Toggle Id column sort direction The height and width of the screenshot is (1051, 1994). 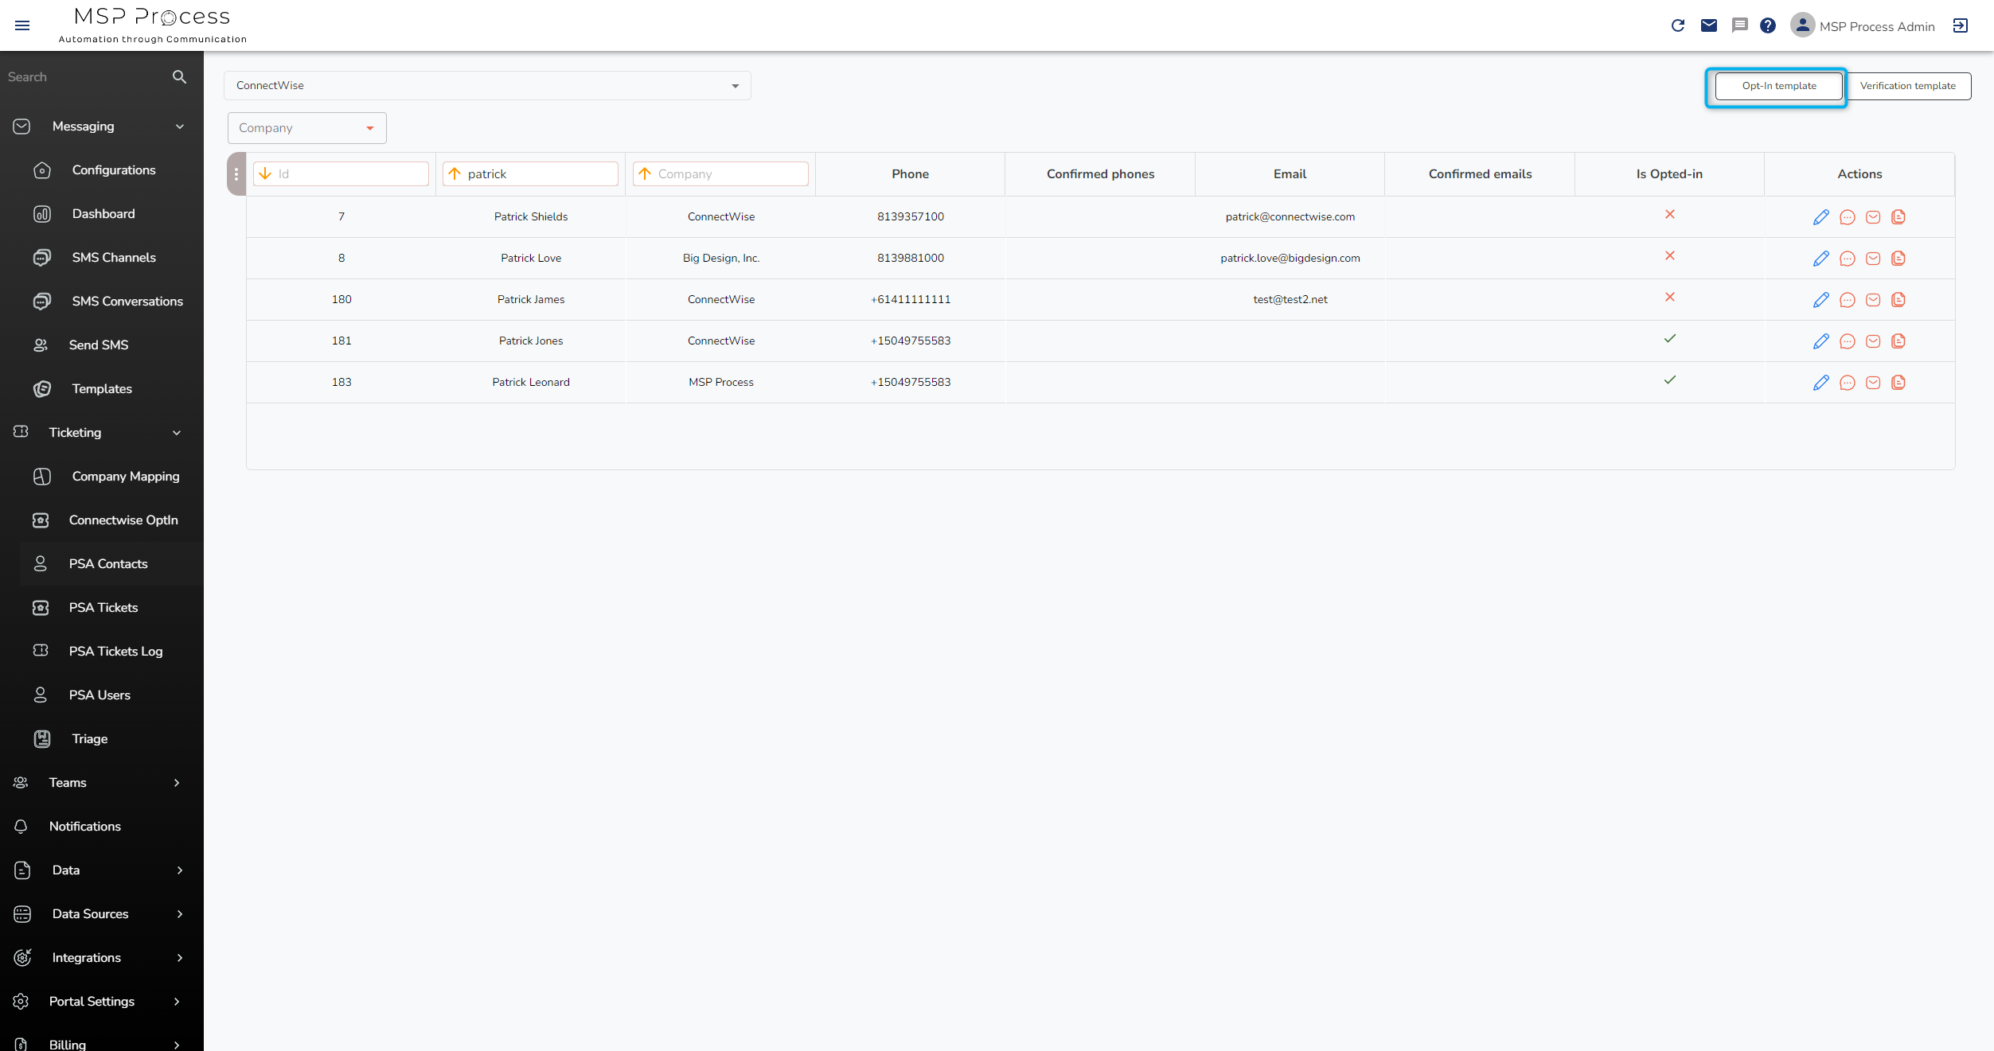[x=266, y=173]
